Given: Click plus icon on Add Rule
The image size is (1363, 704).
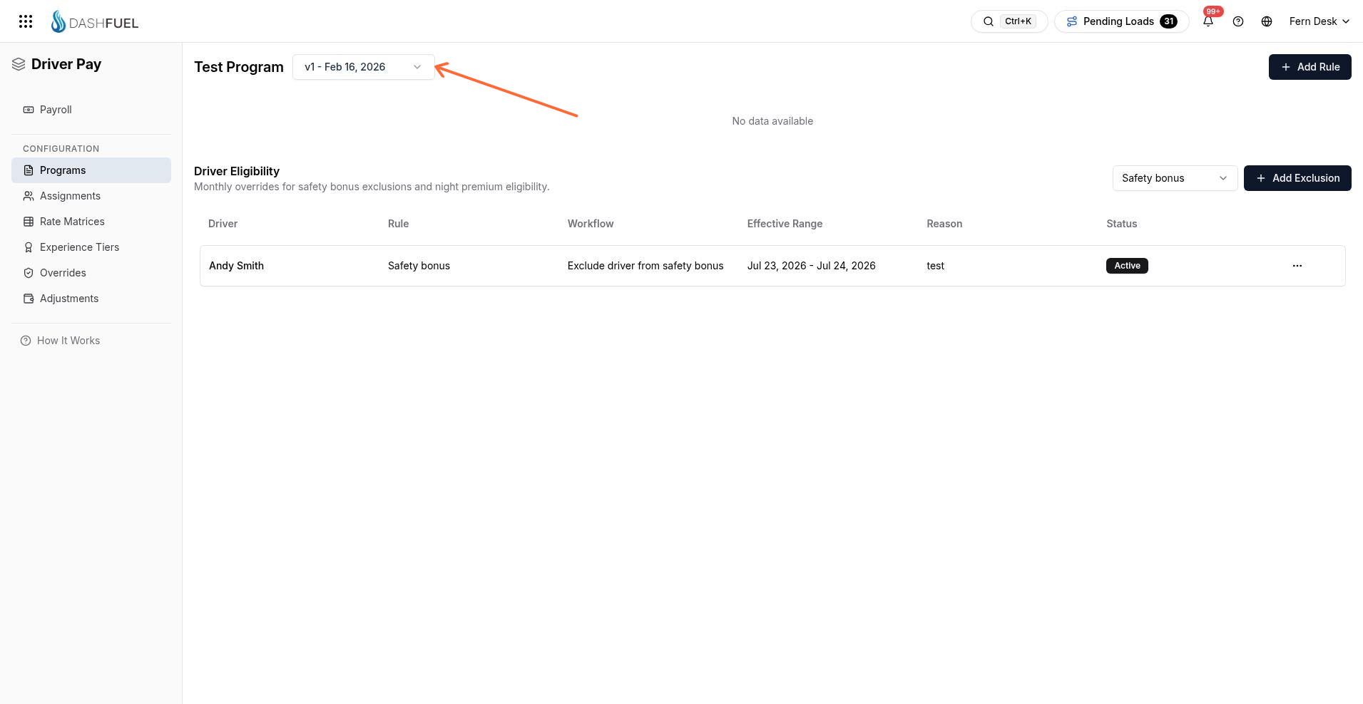Looking at the screenshot, I should 1286,67.
